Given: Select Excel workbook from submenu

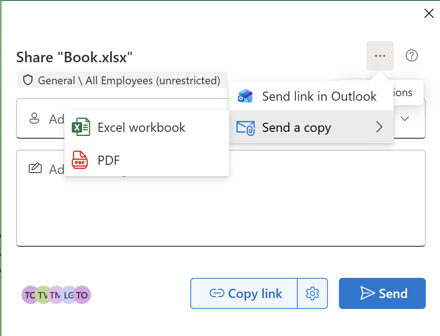Looking at the screenshot, I should coord(147,127).
